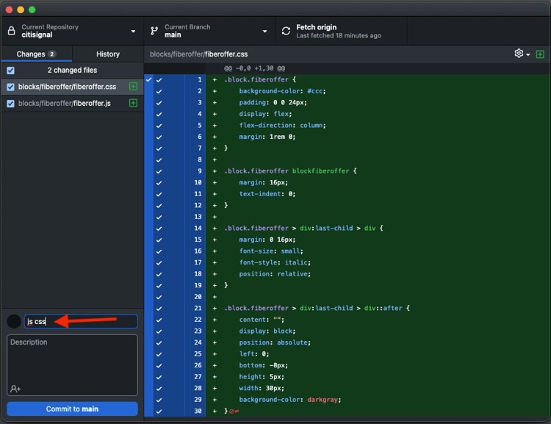Click the commit author avatar
The image size is (551, 424).
14,321
